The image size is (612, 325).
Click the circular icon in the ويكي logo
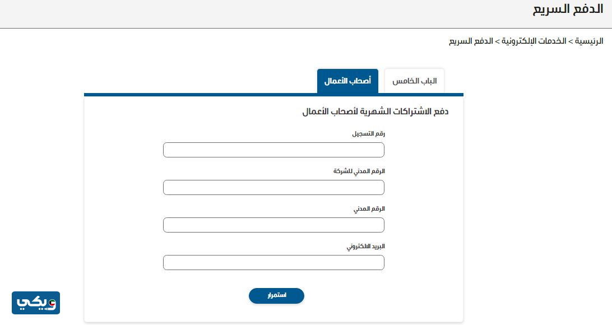(x=52, y=303)
